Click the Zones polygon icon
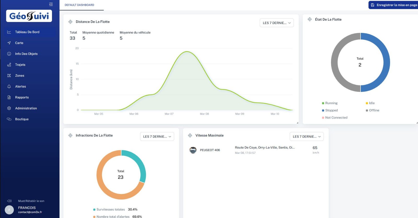418x218 pixels. click(x=9, y=75)
